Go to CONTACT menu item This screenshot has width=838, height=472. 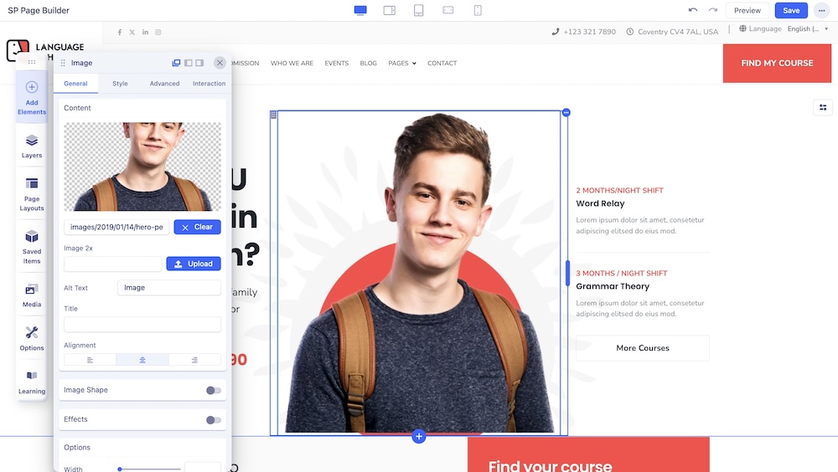pyautogui.click(x=442, y=63)
